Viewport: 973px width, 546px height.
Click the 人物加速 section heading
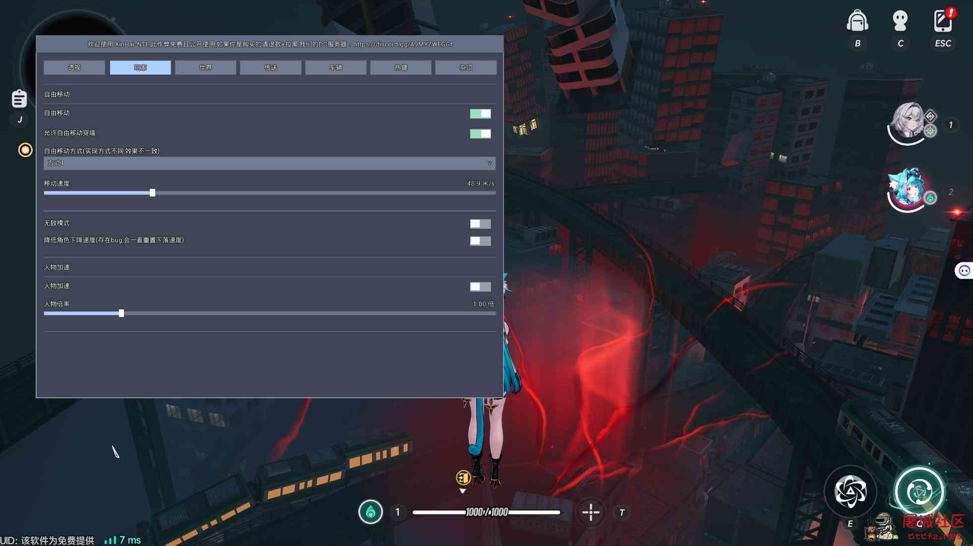[57, 267]
